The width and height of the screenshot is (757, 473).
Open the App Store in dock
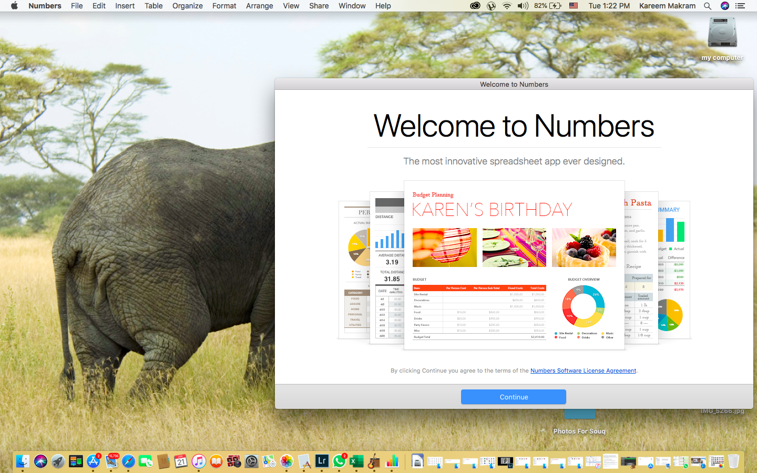click(93, 461)
